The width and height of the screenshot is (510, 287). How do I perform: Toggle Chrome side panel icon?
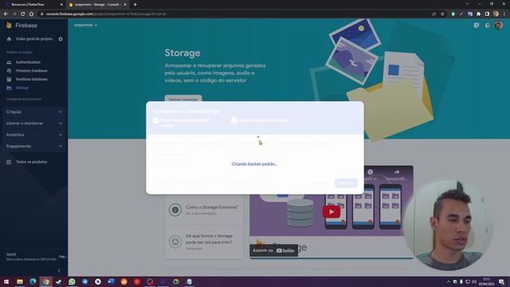pyautogui.click(x=487, y=14)
